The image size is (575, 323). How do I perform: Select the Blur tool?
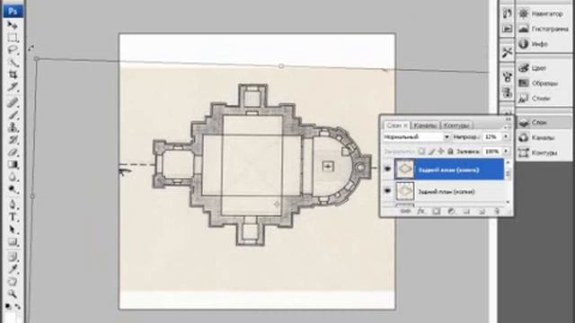click(13, 178)
